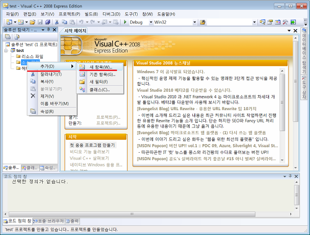Open the 데이터베이스 탐색기 side tab
The image size is (310, 235).
pyautogui.click(x=304, y=51)
